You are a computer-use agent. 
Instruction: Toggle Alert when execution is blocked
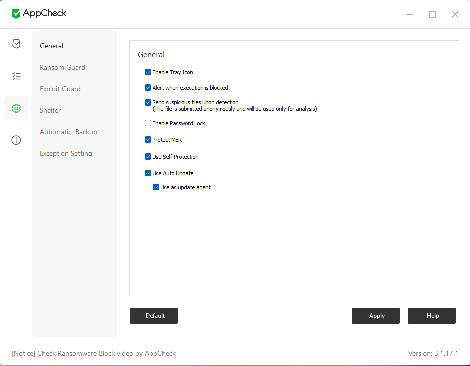click(x=148, y=88)
